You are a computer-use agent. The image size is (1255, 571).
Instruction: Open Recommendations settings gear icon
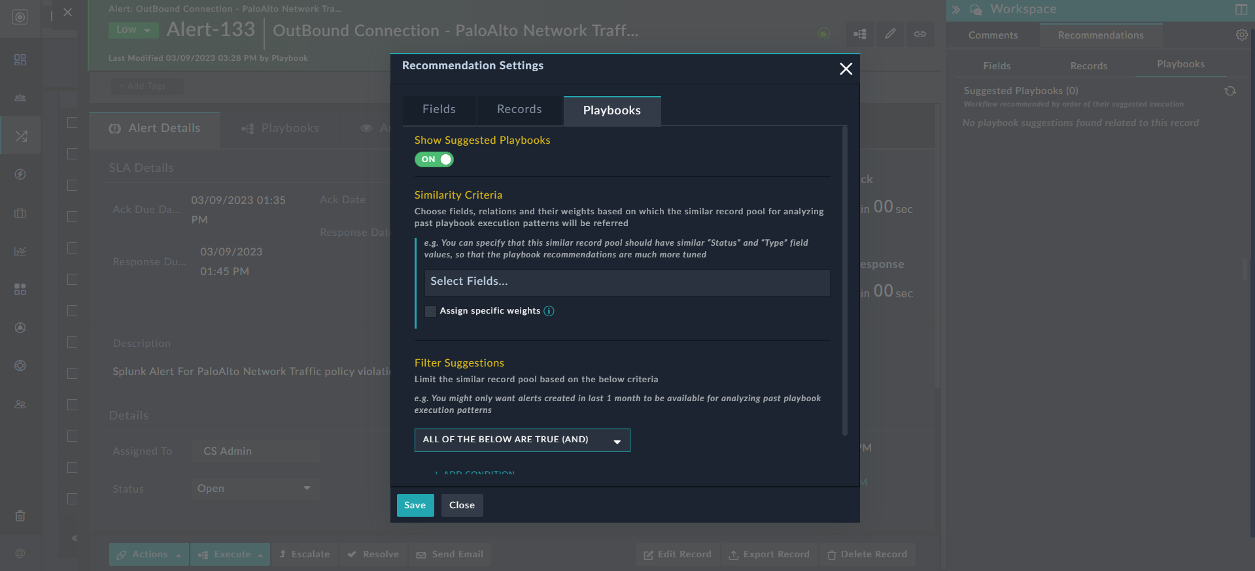(x=1242, y=35)
